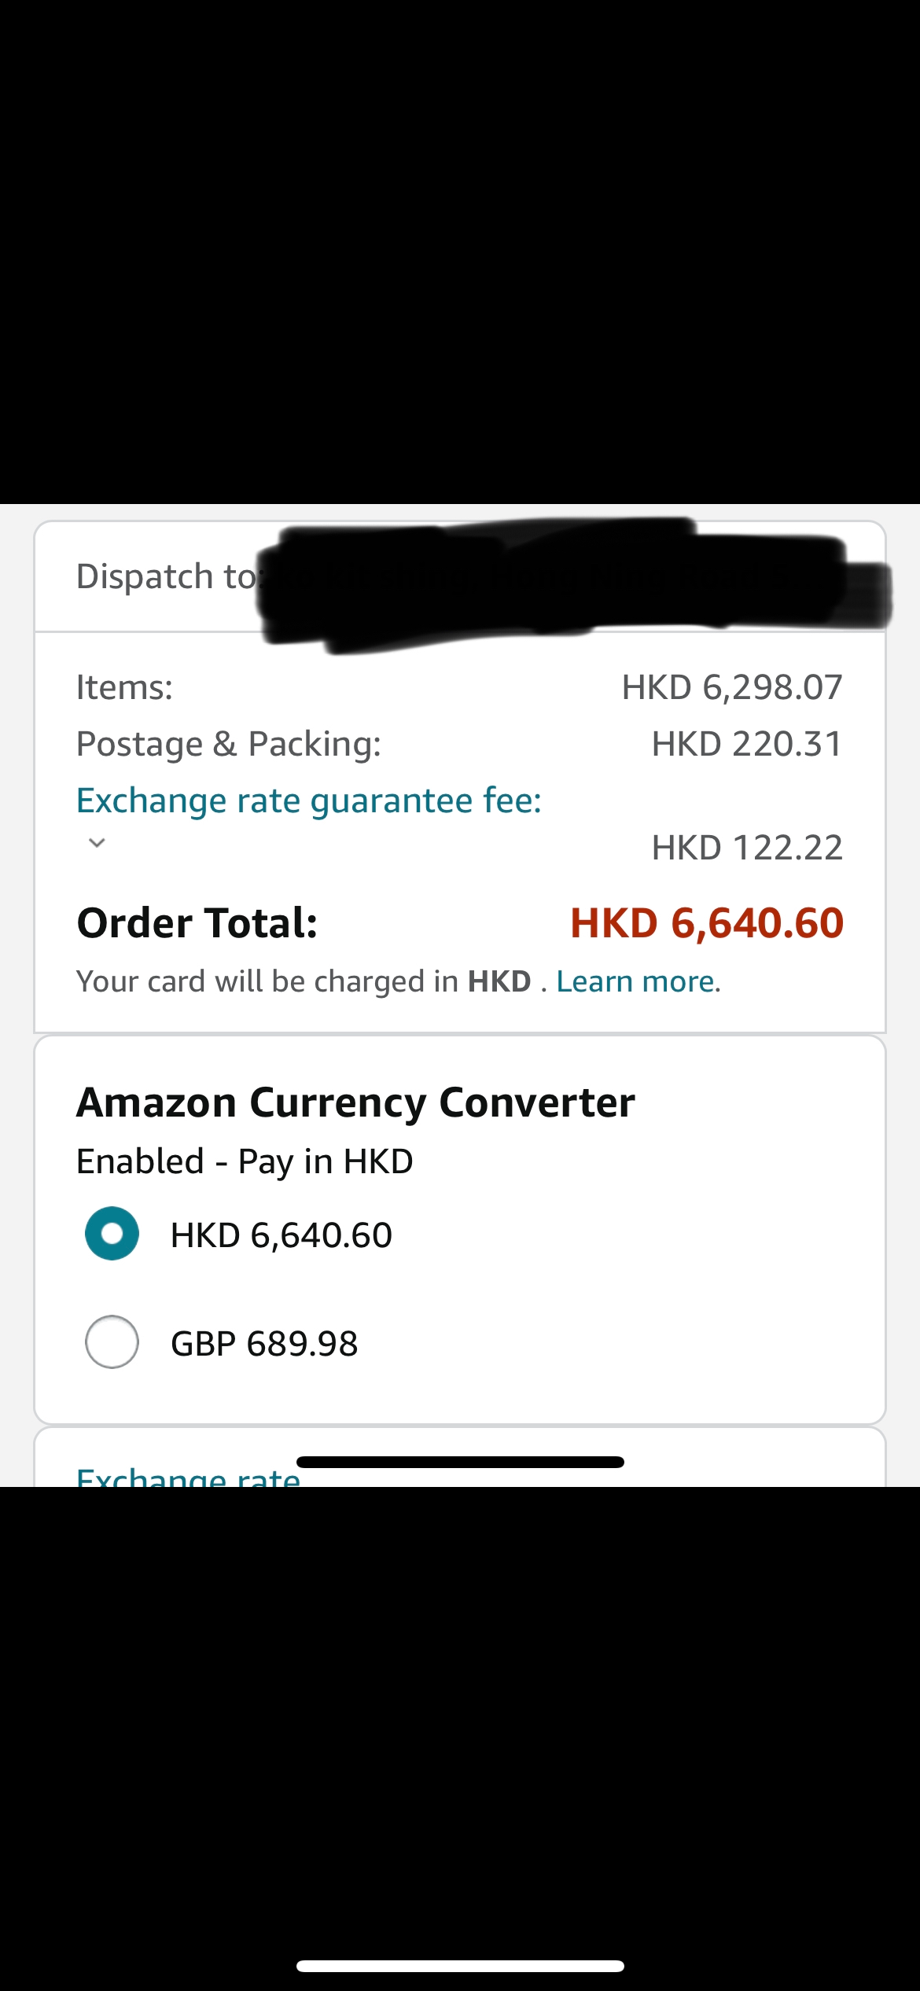Tap the Enabled - Pay in HKD text

(245, 1161)
